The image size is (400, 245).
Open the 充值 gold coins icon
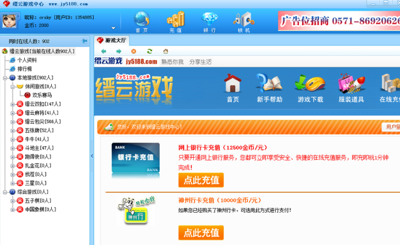[x=176, y=19]
